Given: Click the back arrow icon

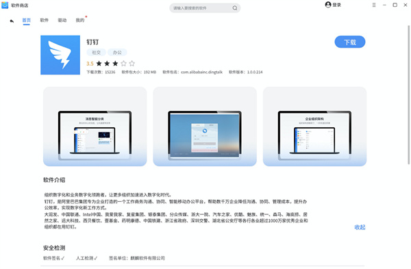Looking at the screenshot, I should coord(12,21).
